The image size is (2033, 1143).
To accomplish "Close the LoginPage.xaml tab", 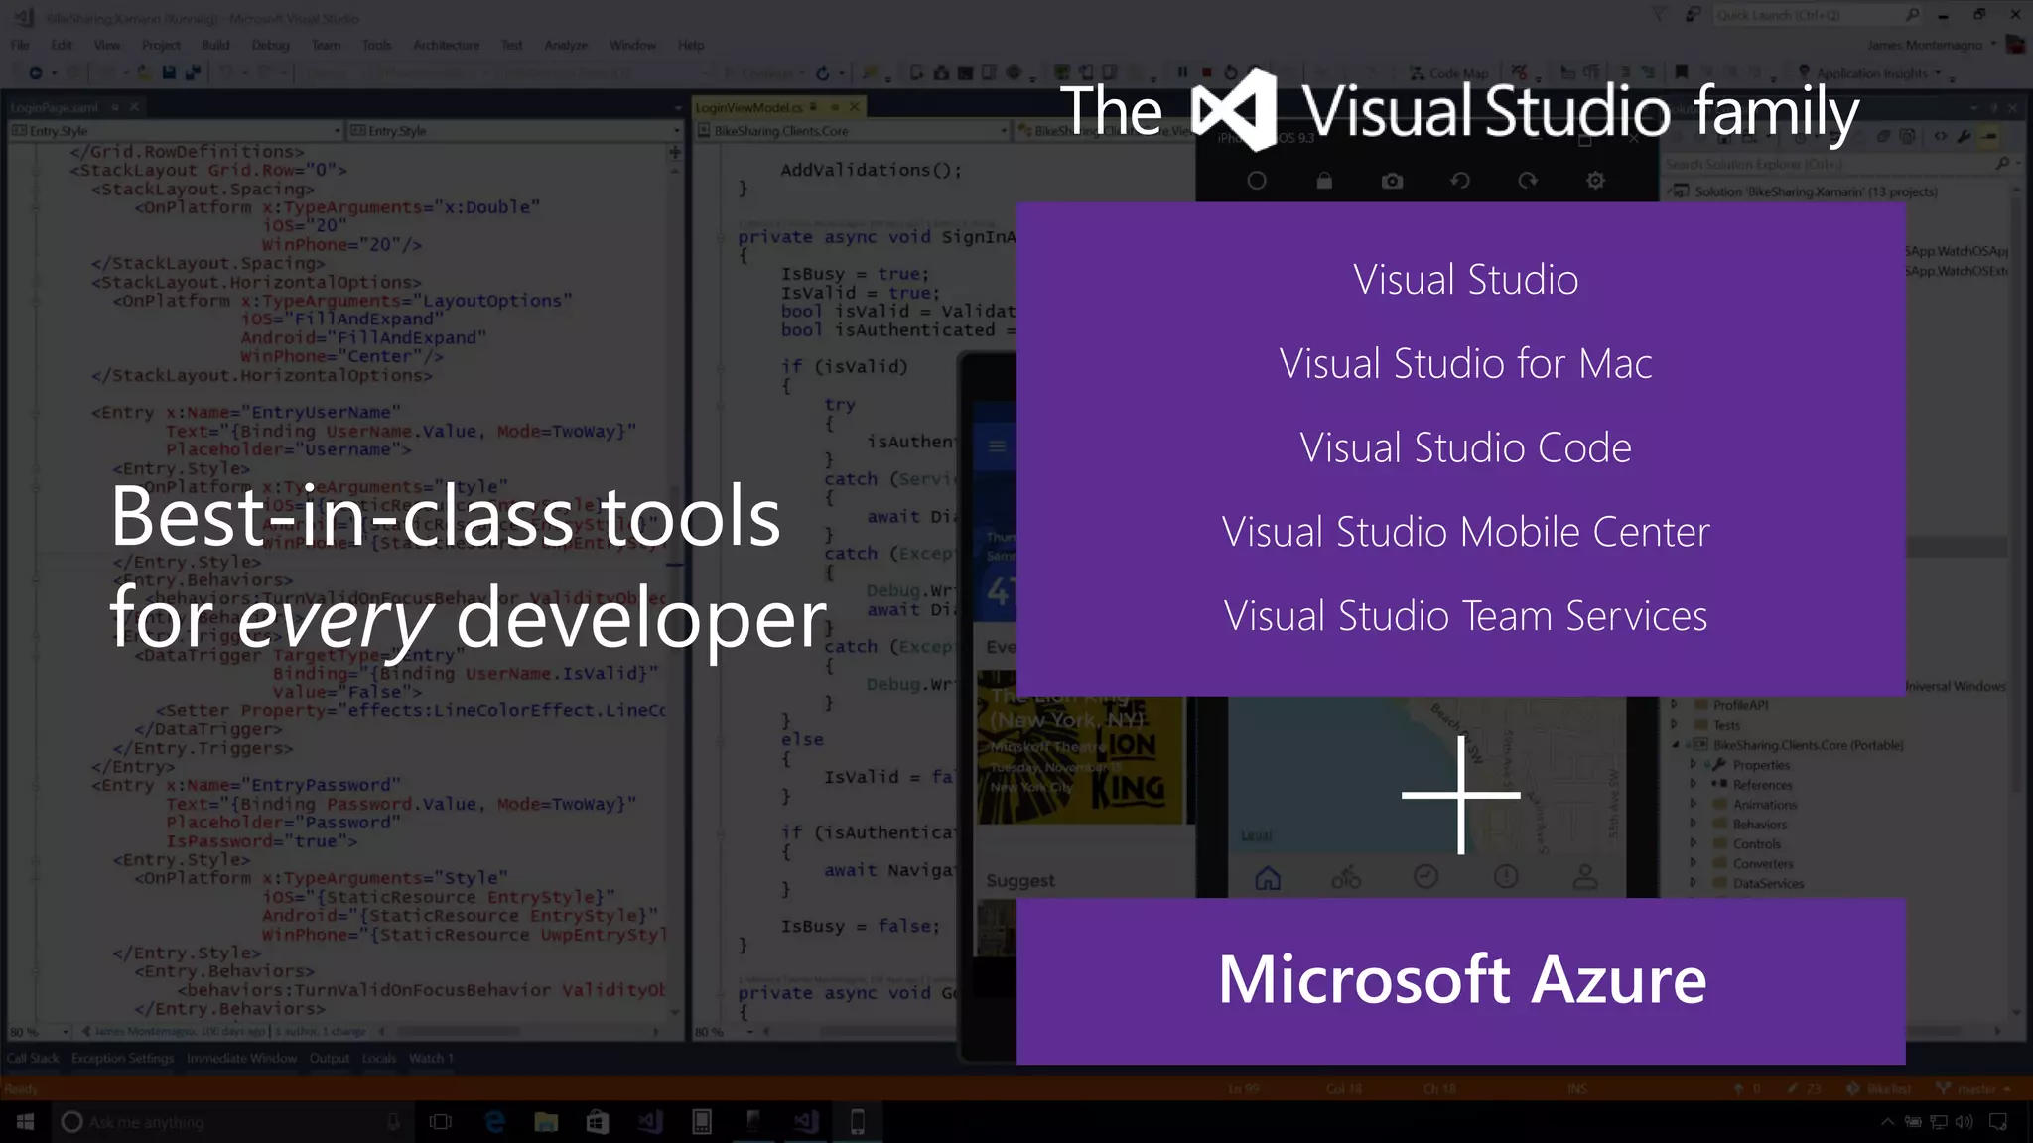I will (x=134, y=107).
